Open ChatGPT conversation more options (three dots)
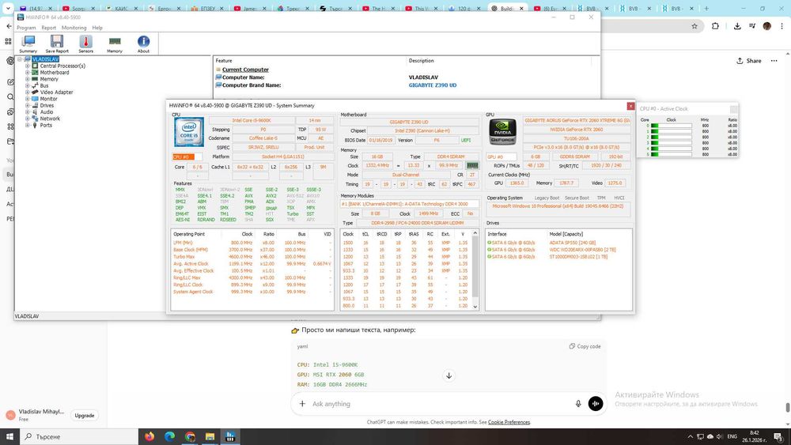 pyautogui.click(x=774, y=61)
